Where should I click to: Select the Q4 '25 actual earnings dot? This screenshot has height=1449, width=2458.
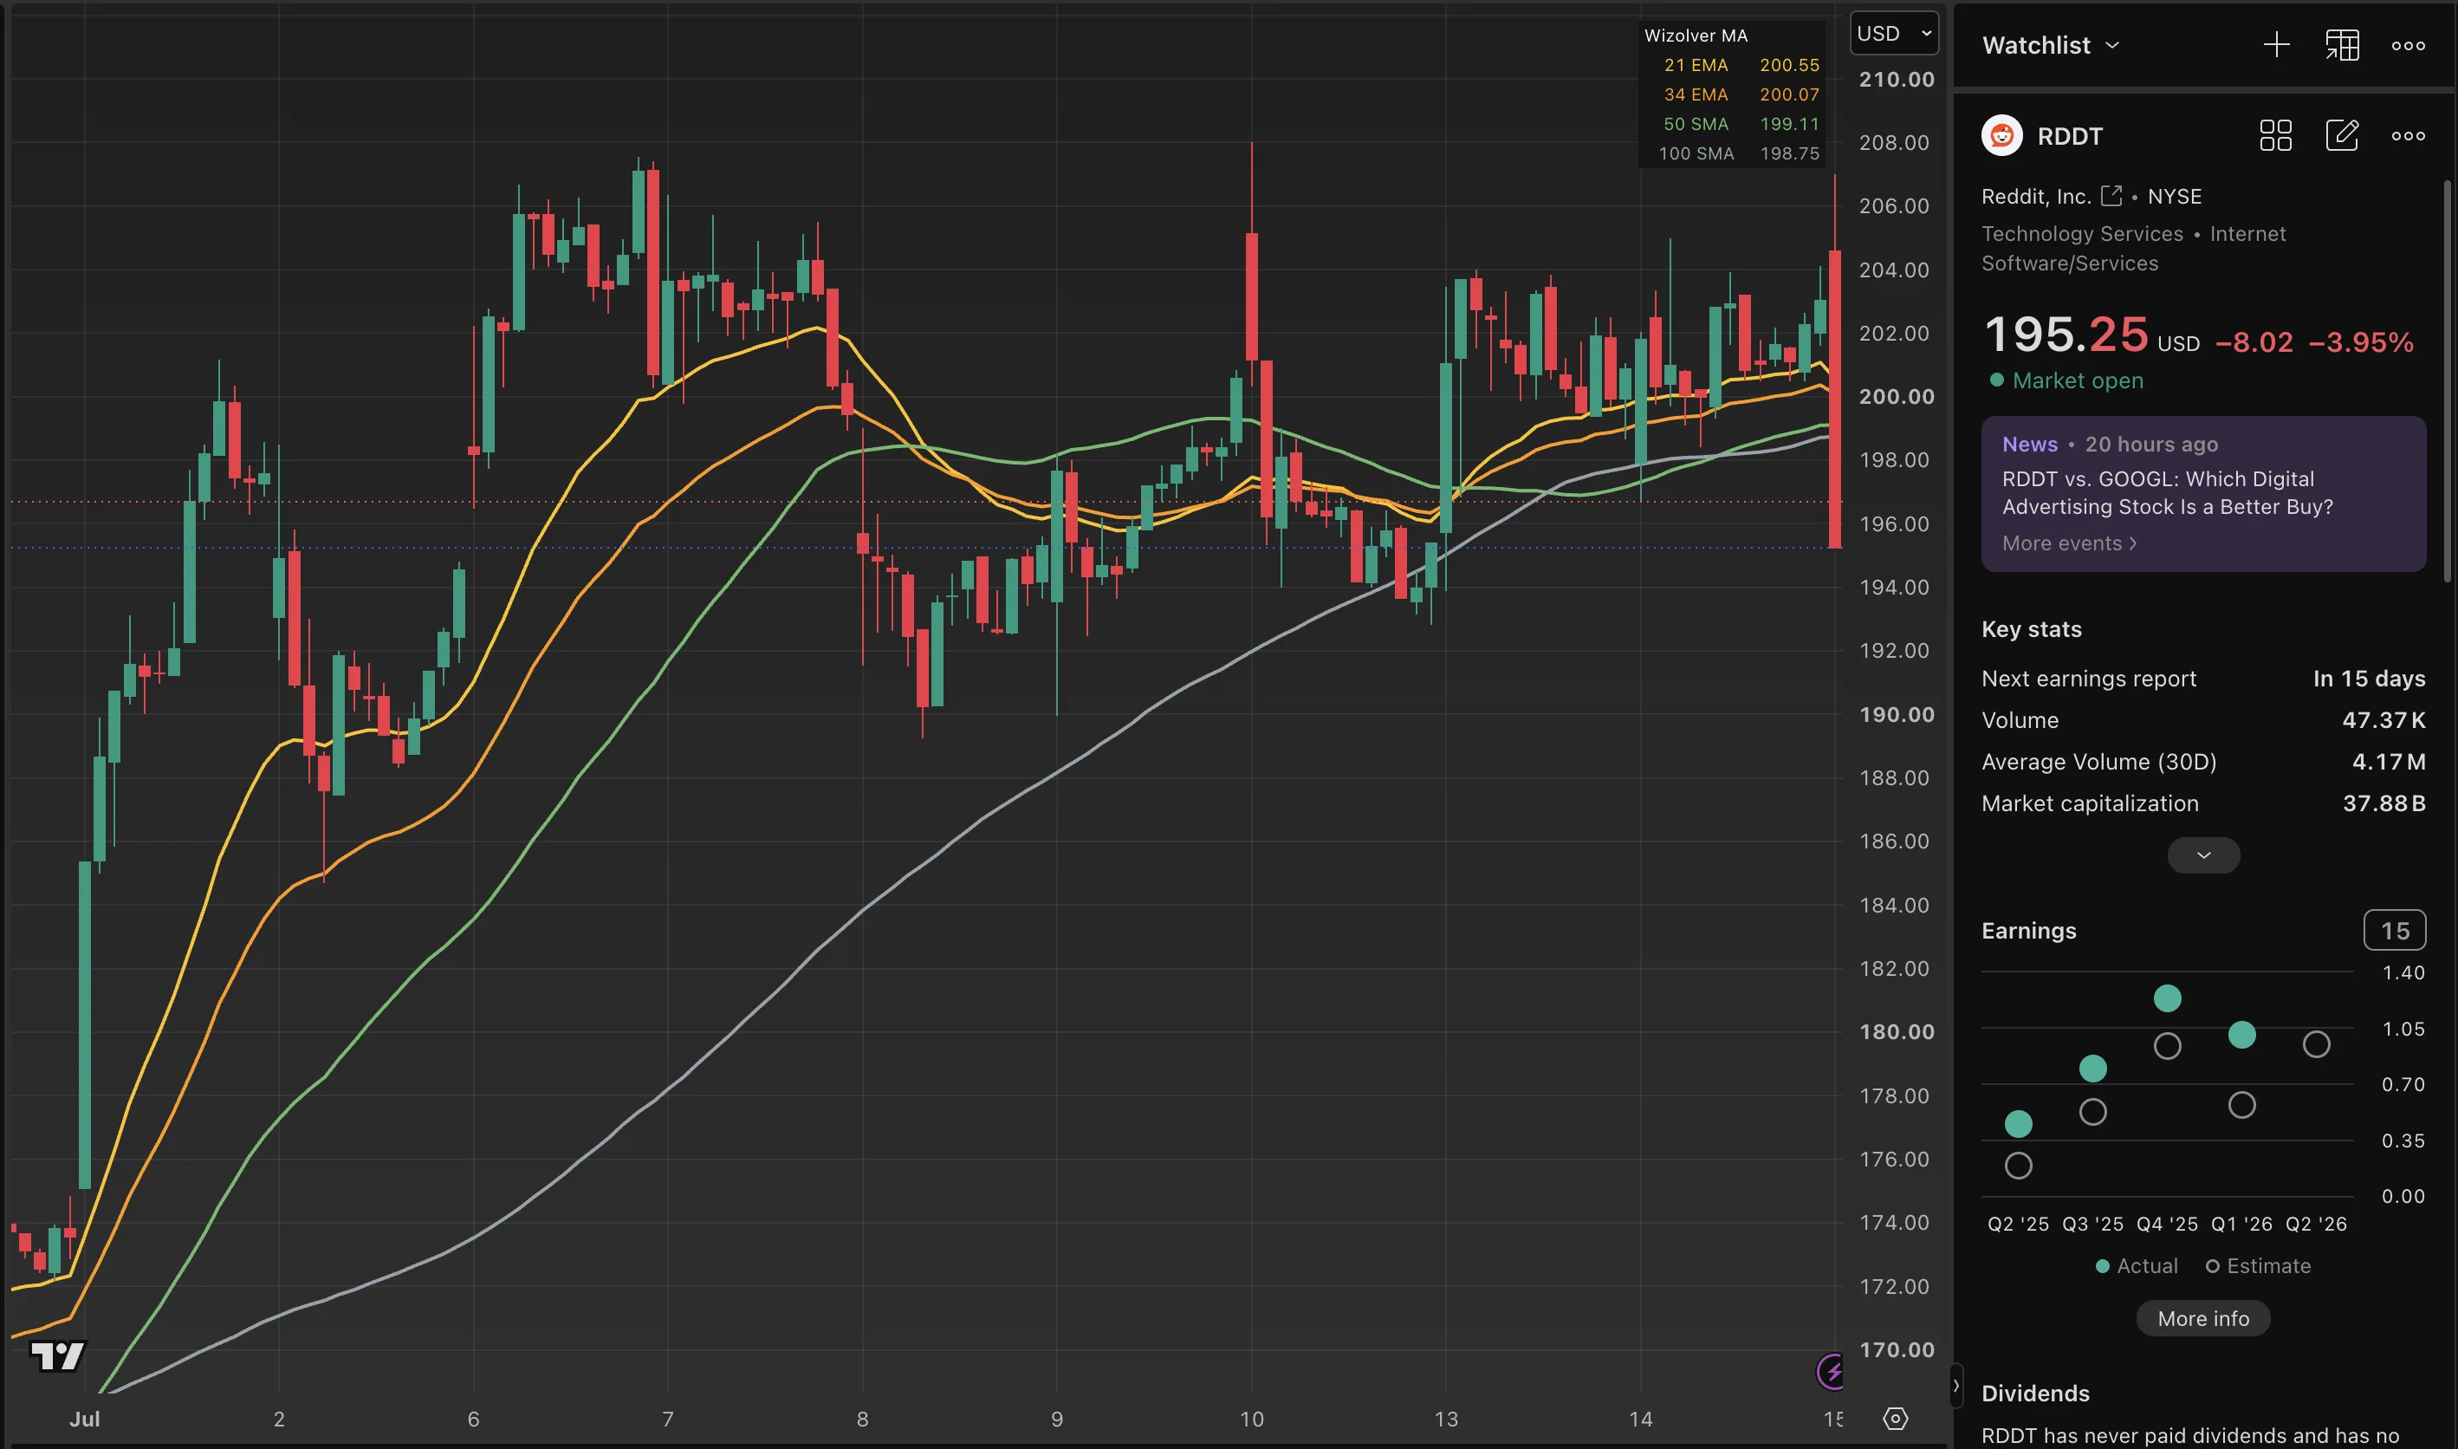[2167, 997]
